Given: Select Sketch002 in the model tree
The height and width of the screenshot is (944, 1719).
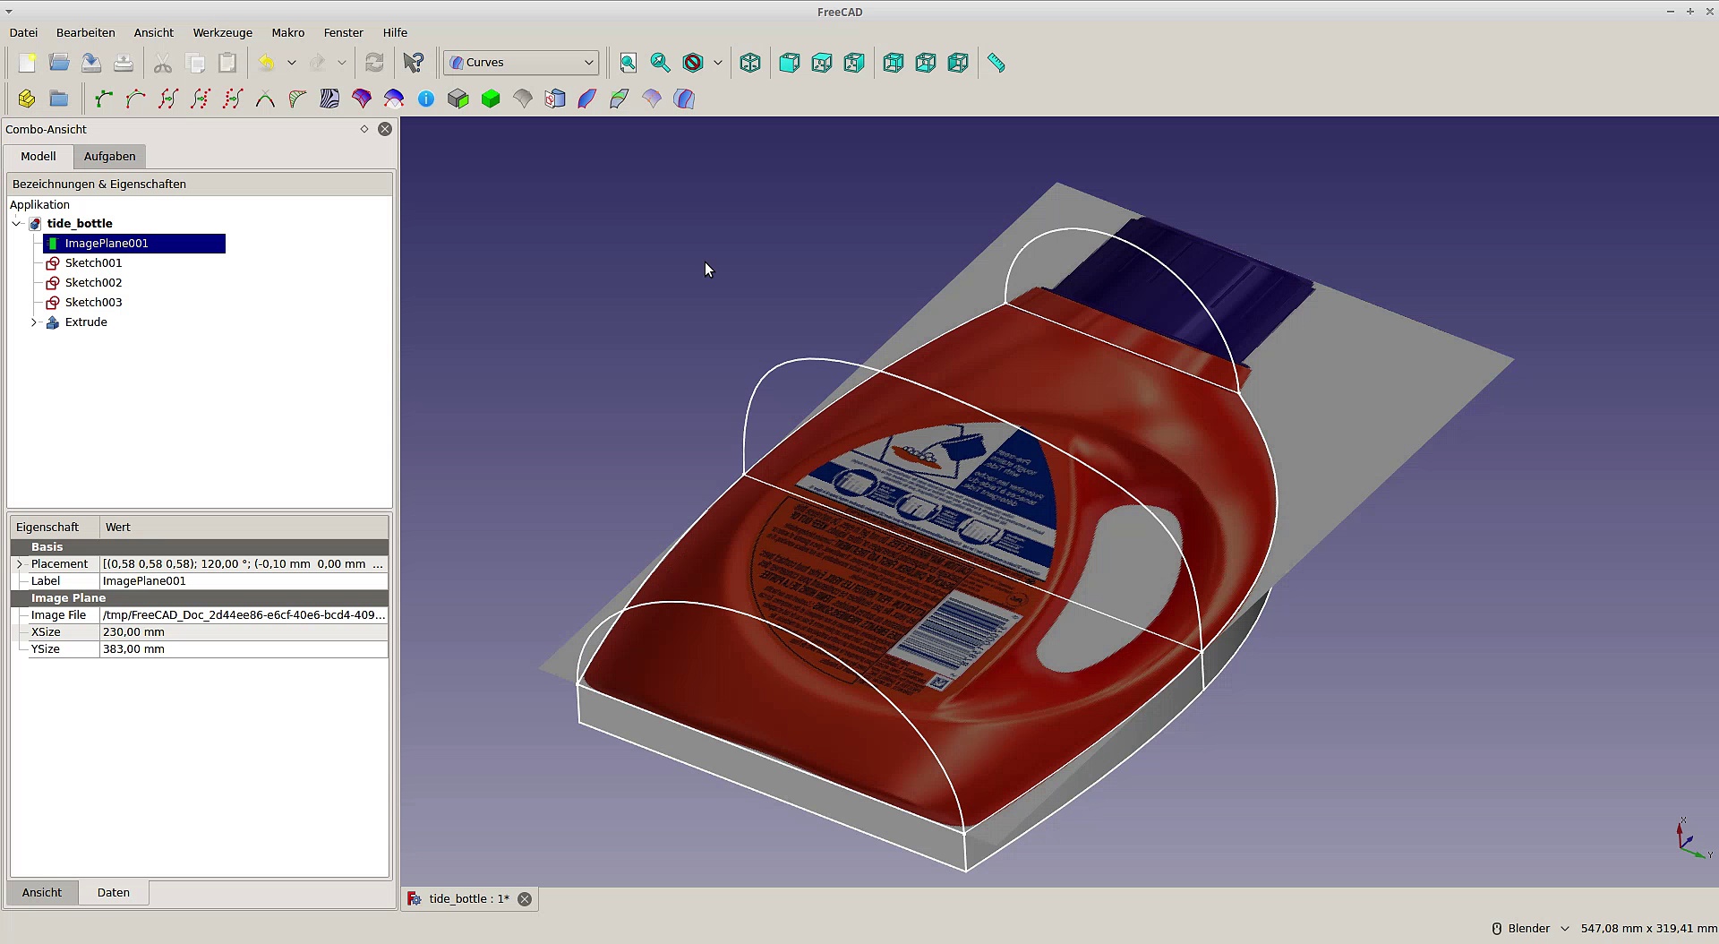Looking at the screenshot, I should pyautogui.click(x=93, y=283).
